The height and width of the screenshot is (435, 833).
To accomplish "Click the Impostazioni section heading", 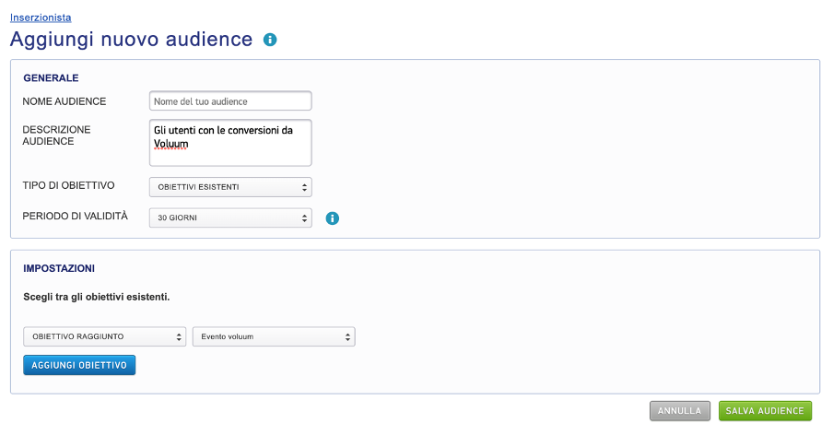I will (59, 268).
